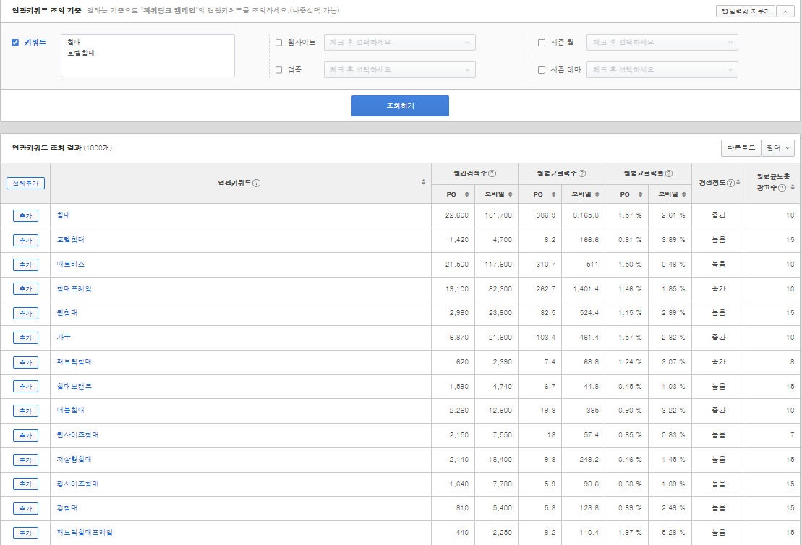Focus the 키워드 text input area

tap(148, 56)
